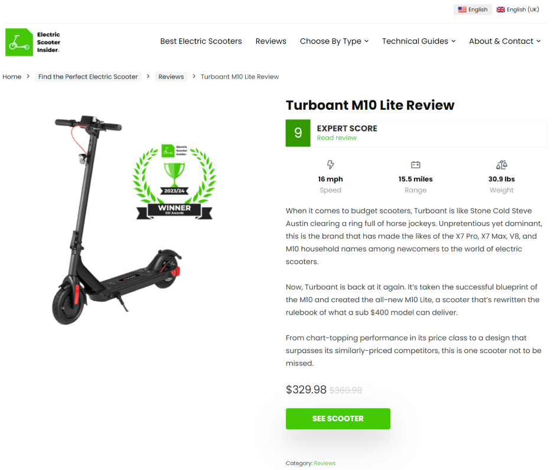Open Best Electric Scooters menu item
The height and width of the screenshot is (470, 554).
point(201,41)
